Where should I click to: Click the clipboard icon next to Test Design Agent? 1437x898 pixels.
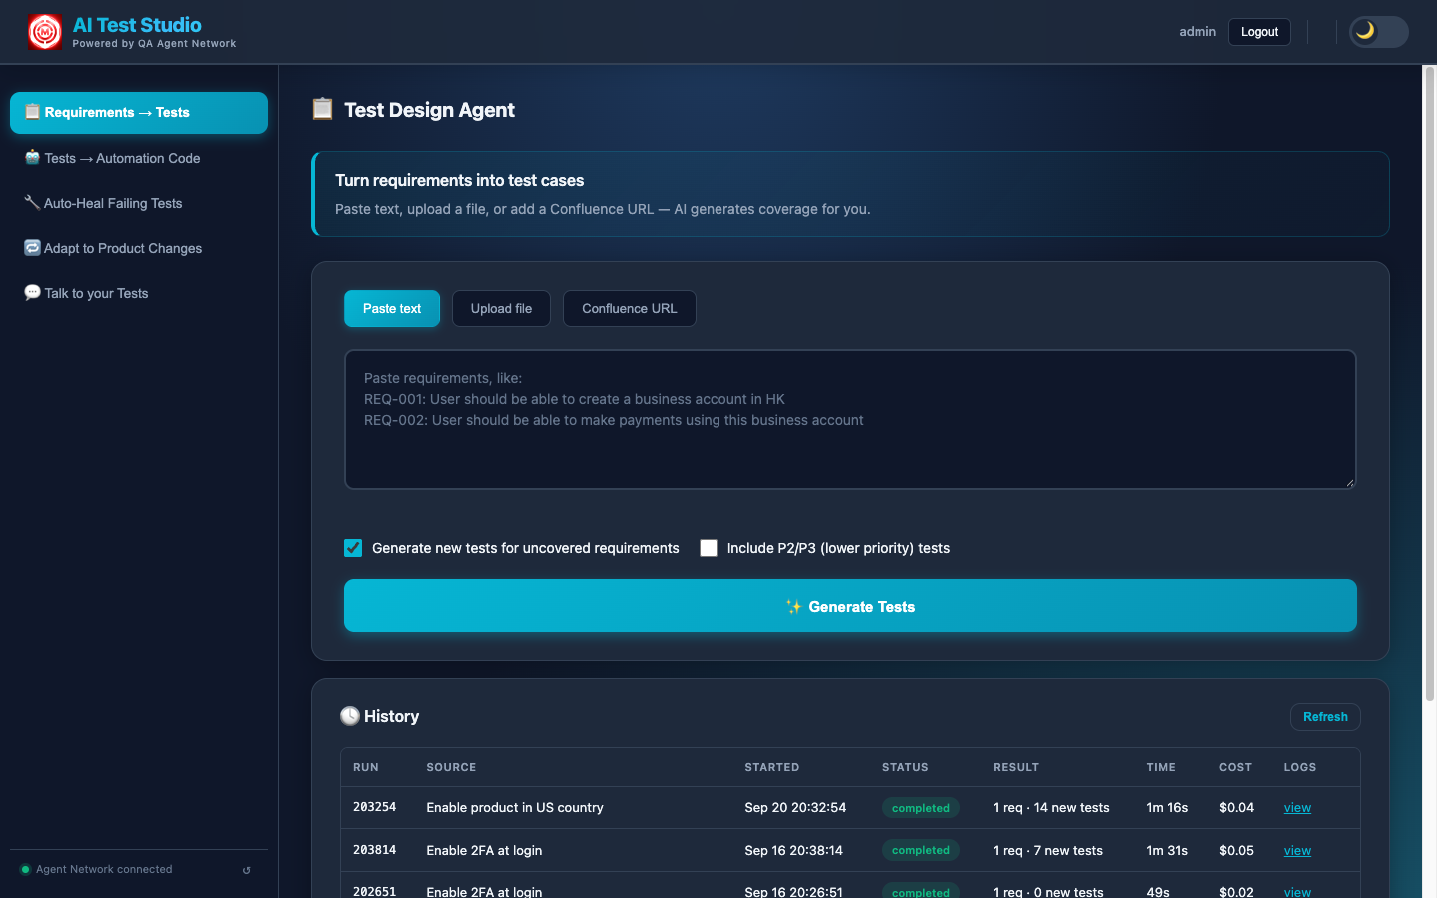[x=322, y=109]
